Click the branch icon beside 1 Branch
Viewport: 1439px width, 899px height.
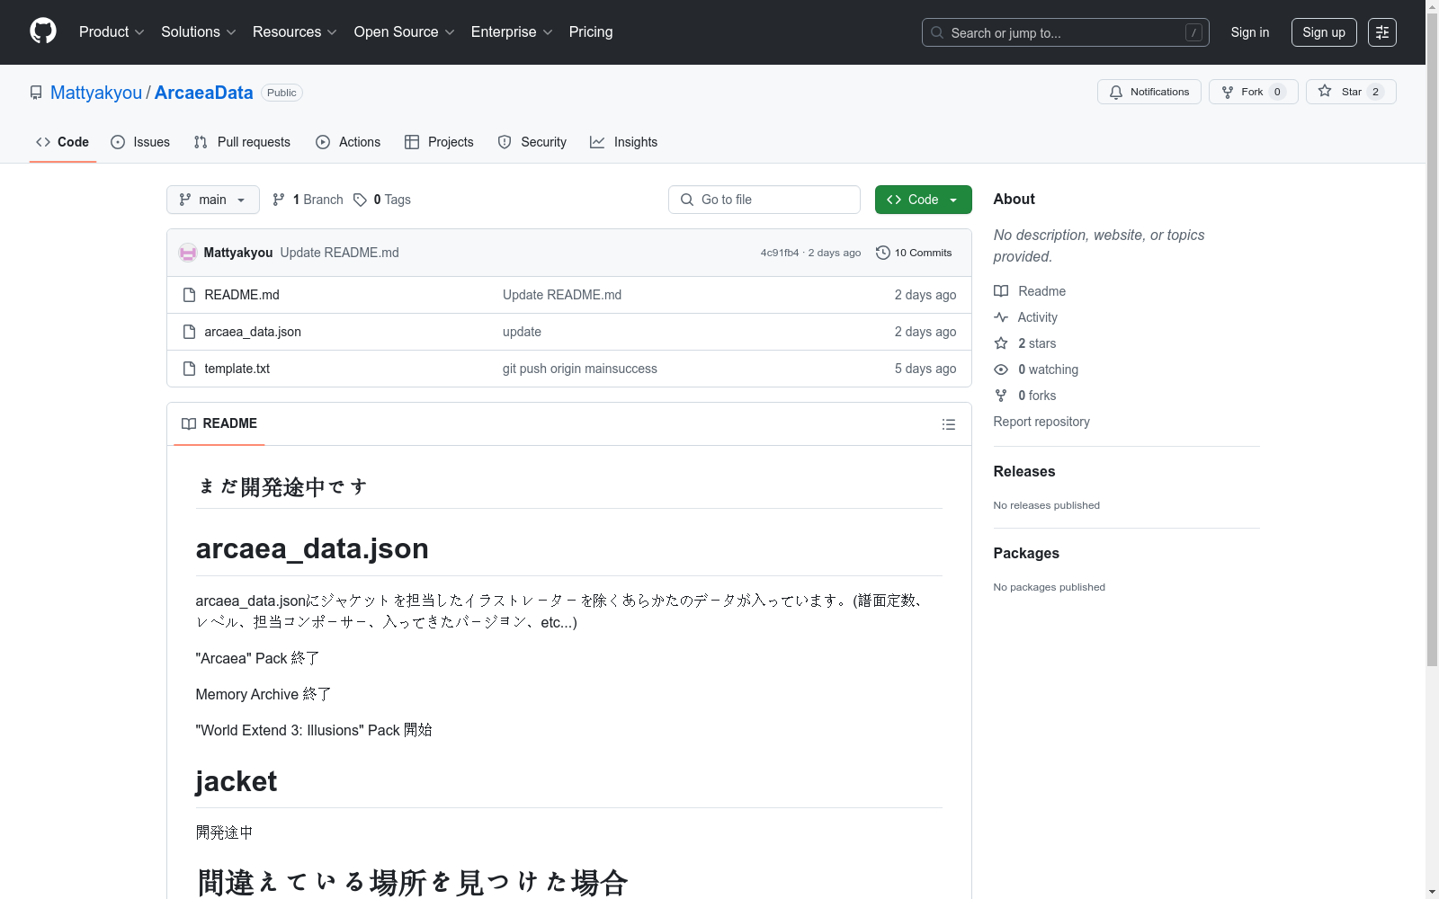pyautogui.click(x=279, y=200)
